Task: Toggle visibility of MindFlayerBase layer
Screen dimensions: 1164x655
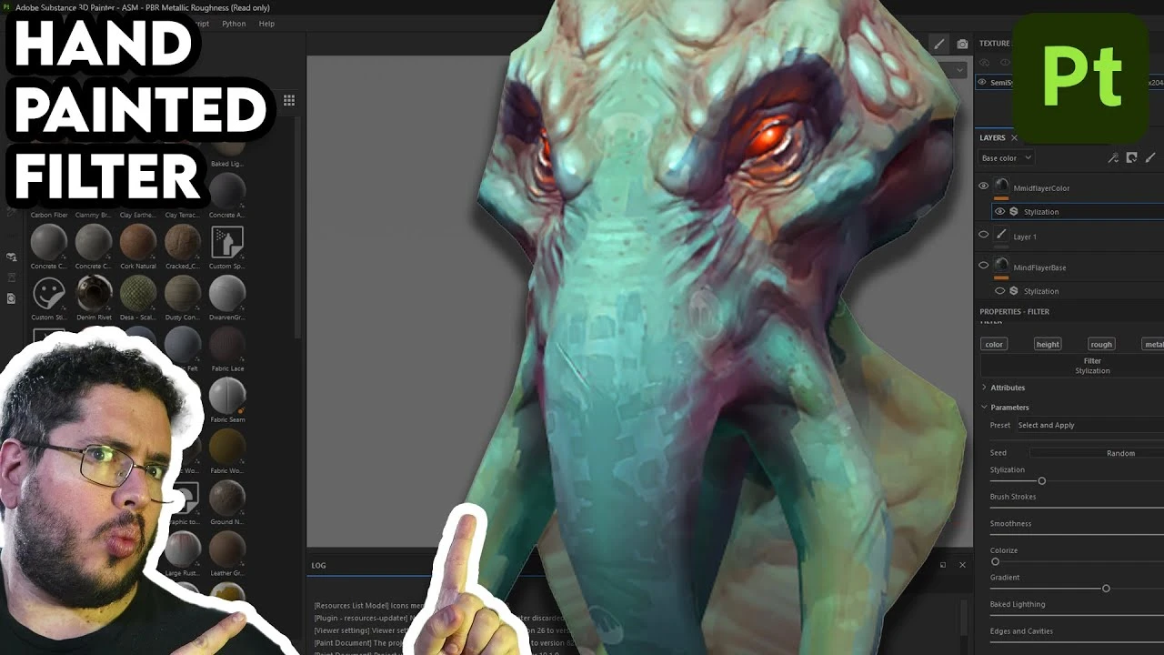Action: click(x=983, y=266)
